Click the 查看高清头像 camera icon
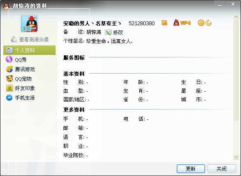 [14, 39]
